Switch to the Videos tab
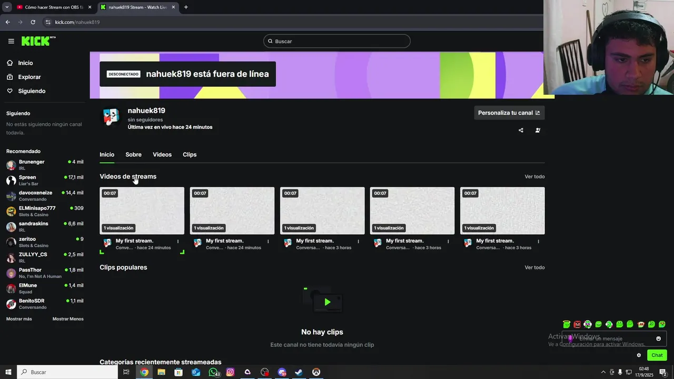The image size is (674, 379). [x=162, y=155]
